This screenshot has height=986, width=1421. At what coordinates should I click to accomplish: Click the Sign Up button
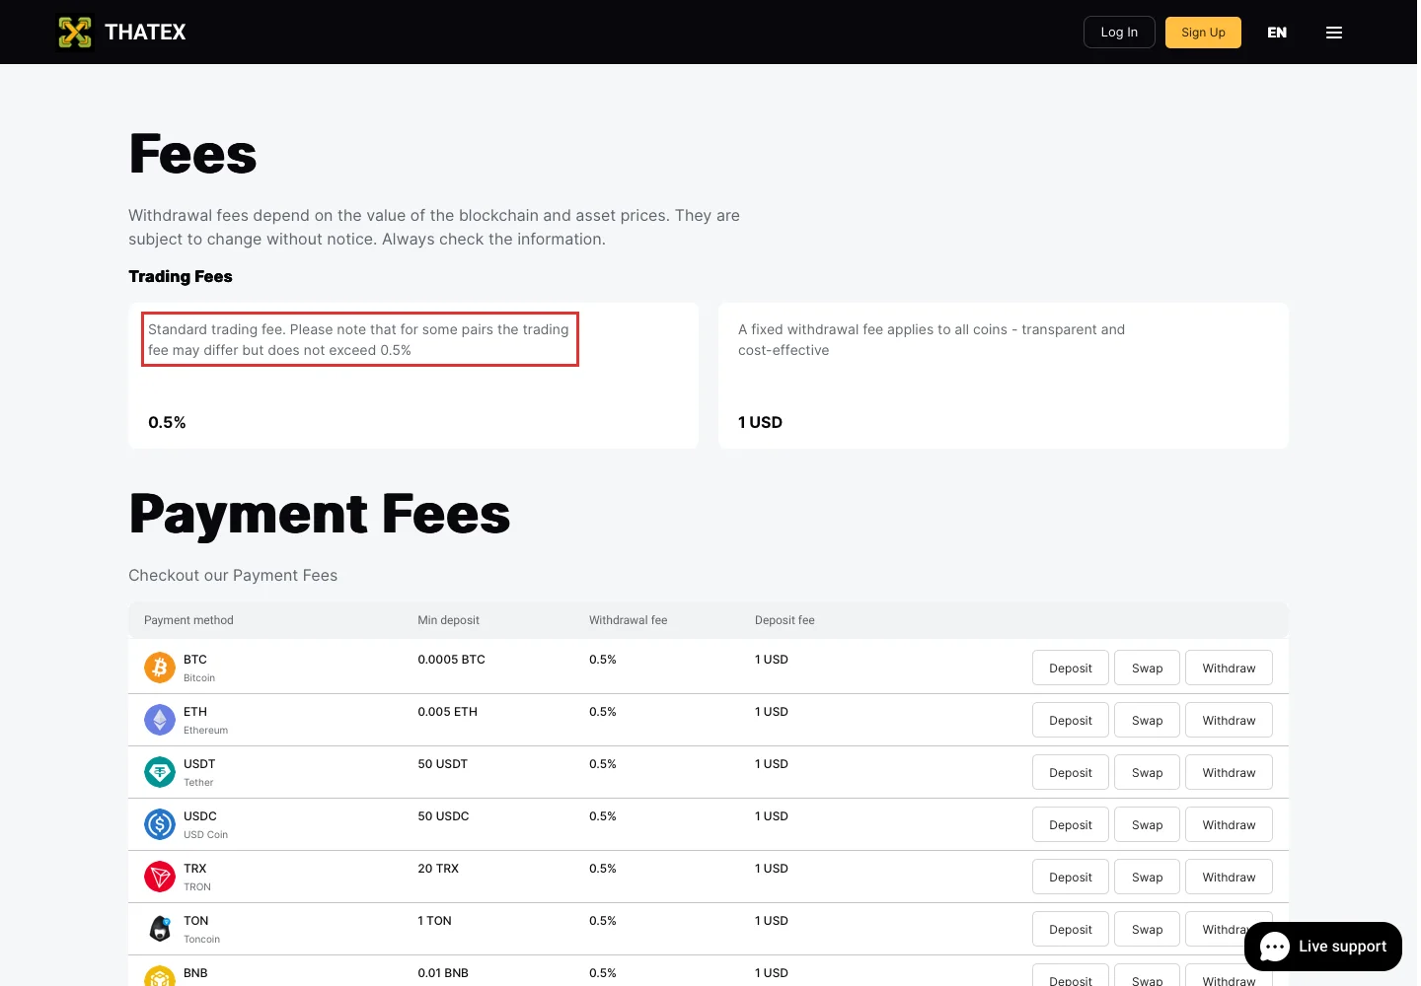pos(1203,33)
